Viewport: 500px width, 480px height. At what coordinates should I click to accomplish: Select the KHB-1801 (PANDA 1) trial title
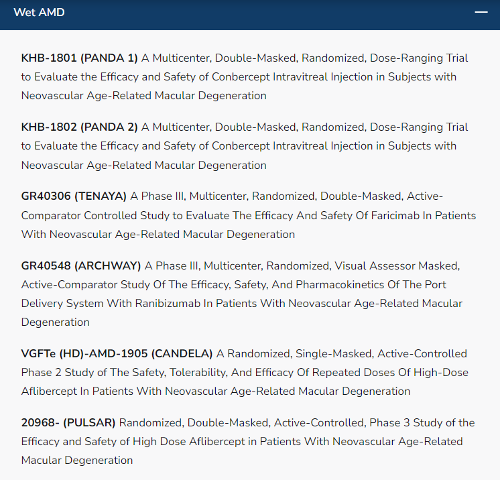[x=79, y=58]
